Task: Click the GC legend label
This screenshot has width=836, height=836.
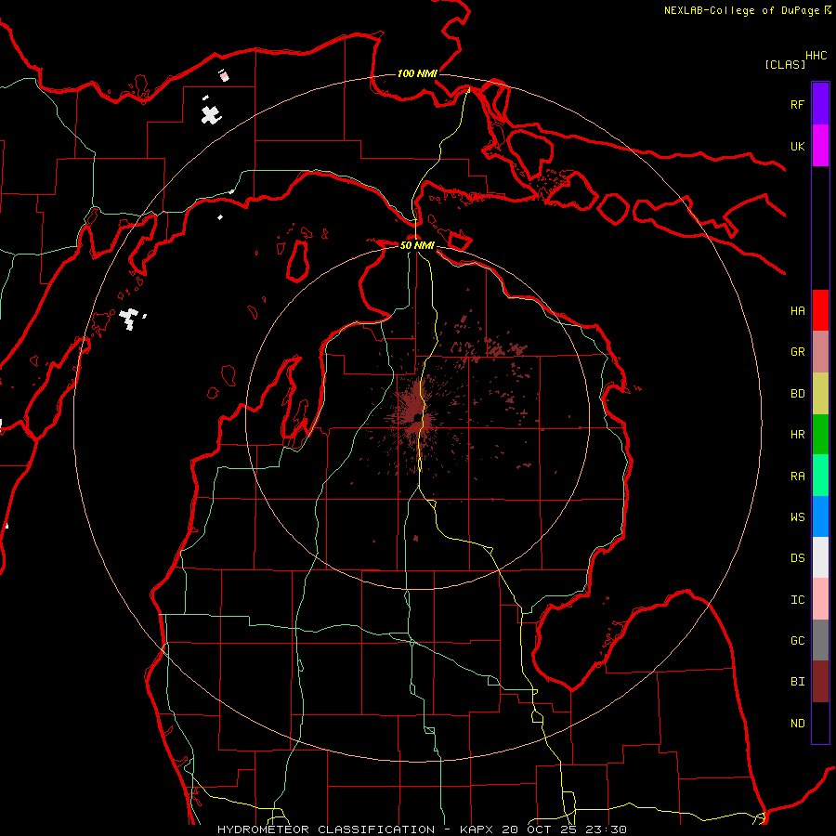Action: [797, 641]
